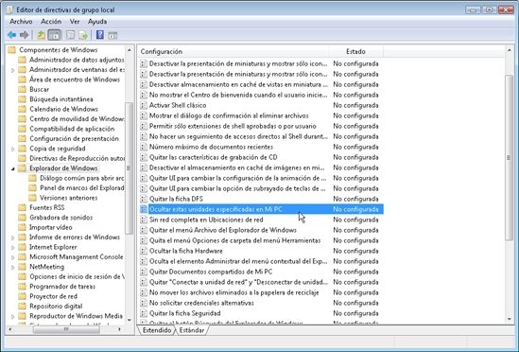Viewport: 519px width, 352px height.
Task: Select 'Quitar las características de grabación de CD'
Action: click(x=213, y=157)
